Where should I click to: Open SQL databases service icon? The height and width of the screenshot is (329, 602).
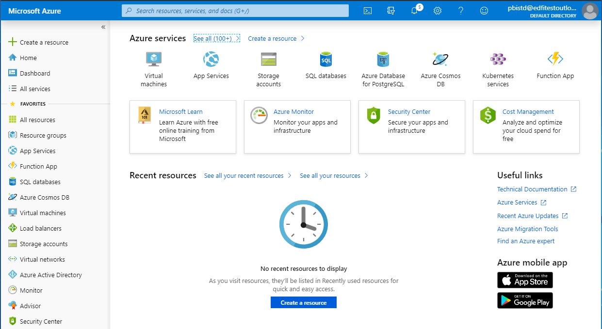326,60
